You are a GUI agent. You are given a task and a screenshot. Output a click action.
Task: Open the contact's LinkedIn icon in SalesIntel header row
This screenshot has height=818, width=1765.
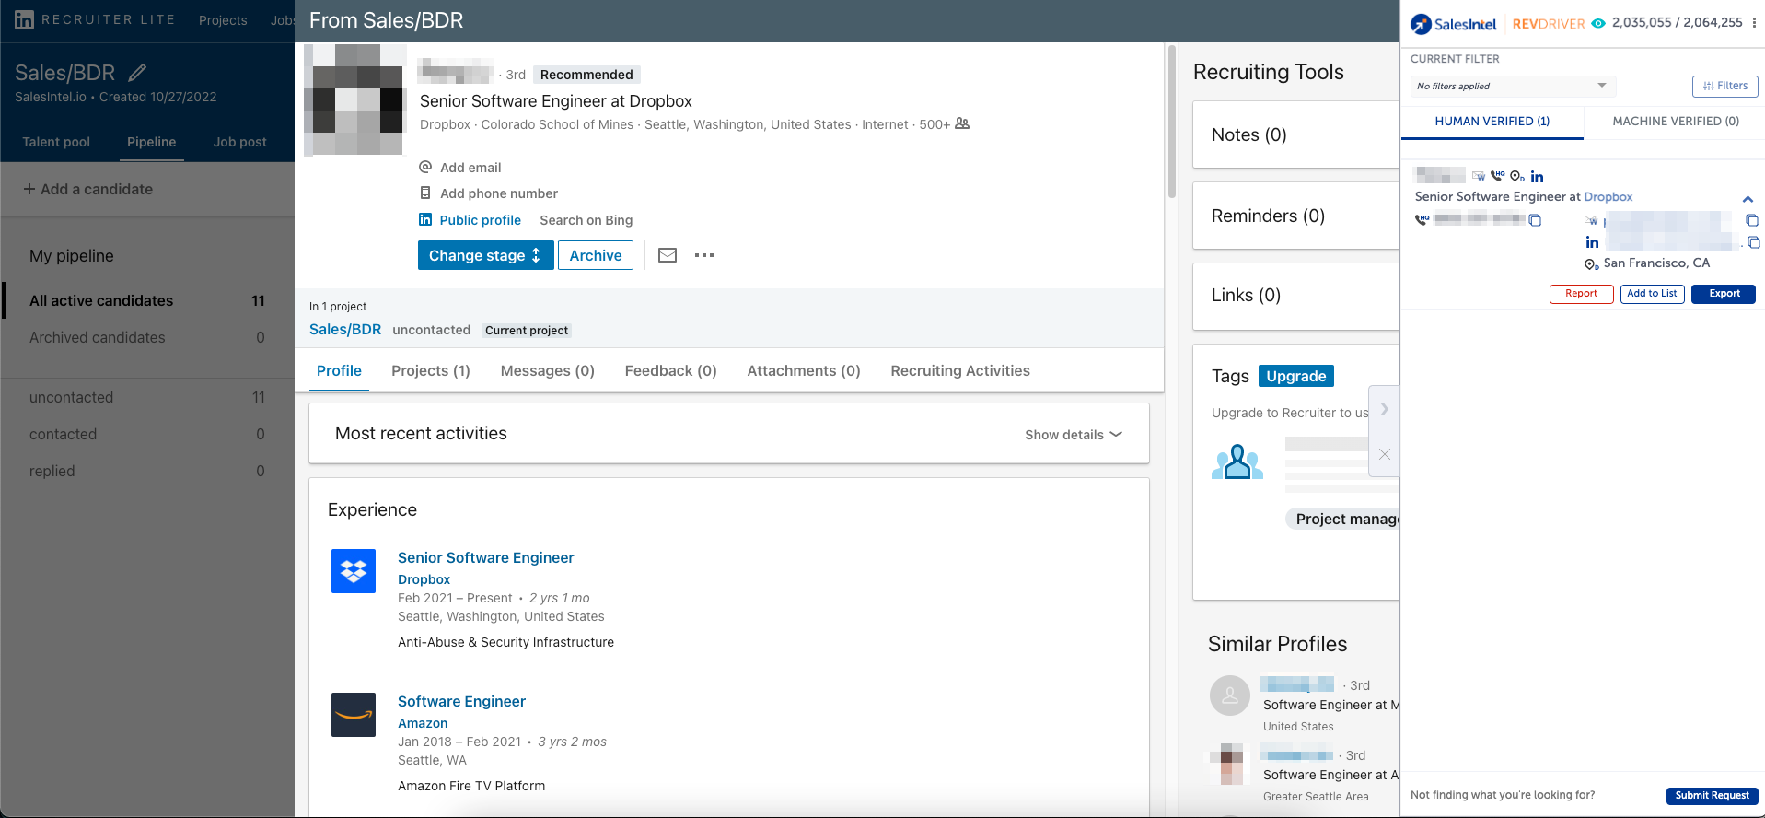[x=1537, y=177]
